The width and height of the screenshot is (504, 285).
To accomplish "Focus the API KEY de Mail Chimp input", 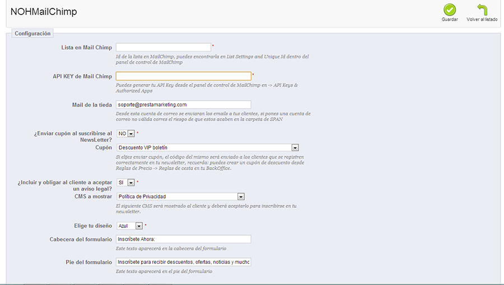I will pos(184,76).
